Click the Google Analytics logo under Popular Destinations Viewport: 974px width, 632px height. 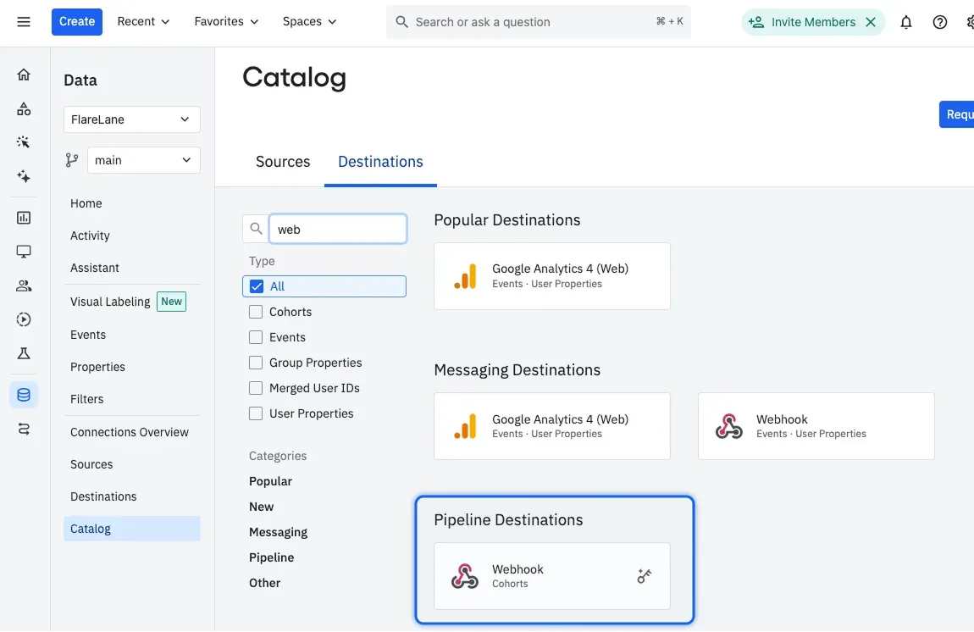click(x=465, y=276)
